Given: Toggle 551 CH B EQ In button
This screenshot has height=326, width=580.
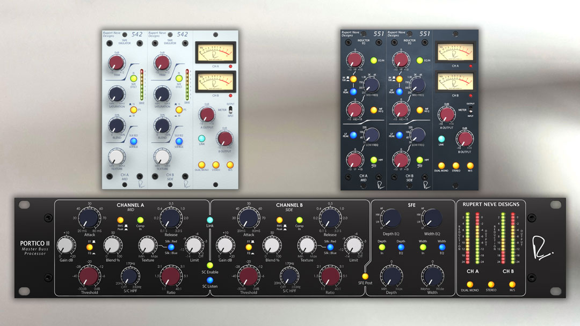Looking at the screenshot, I should tap(419, 60).
